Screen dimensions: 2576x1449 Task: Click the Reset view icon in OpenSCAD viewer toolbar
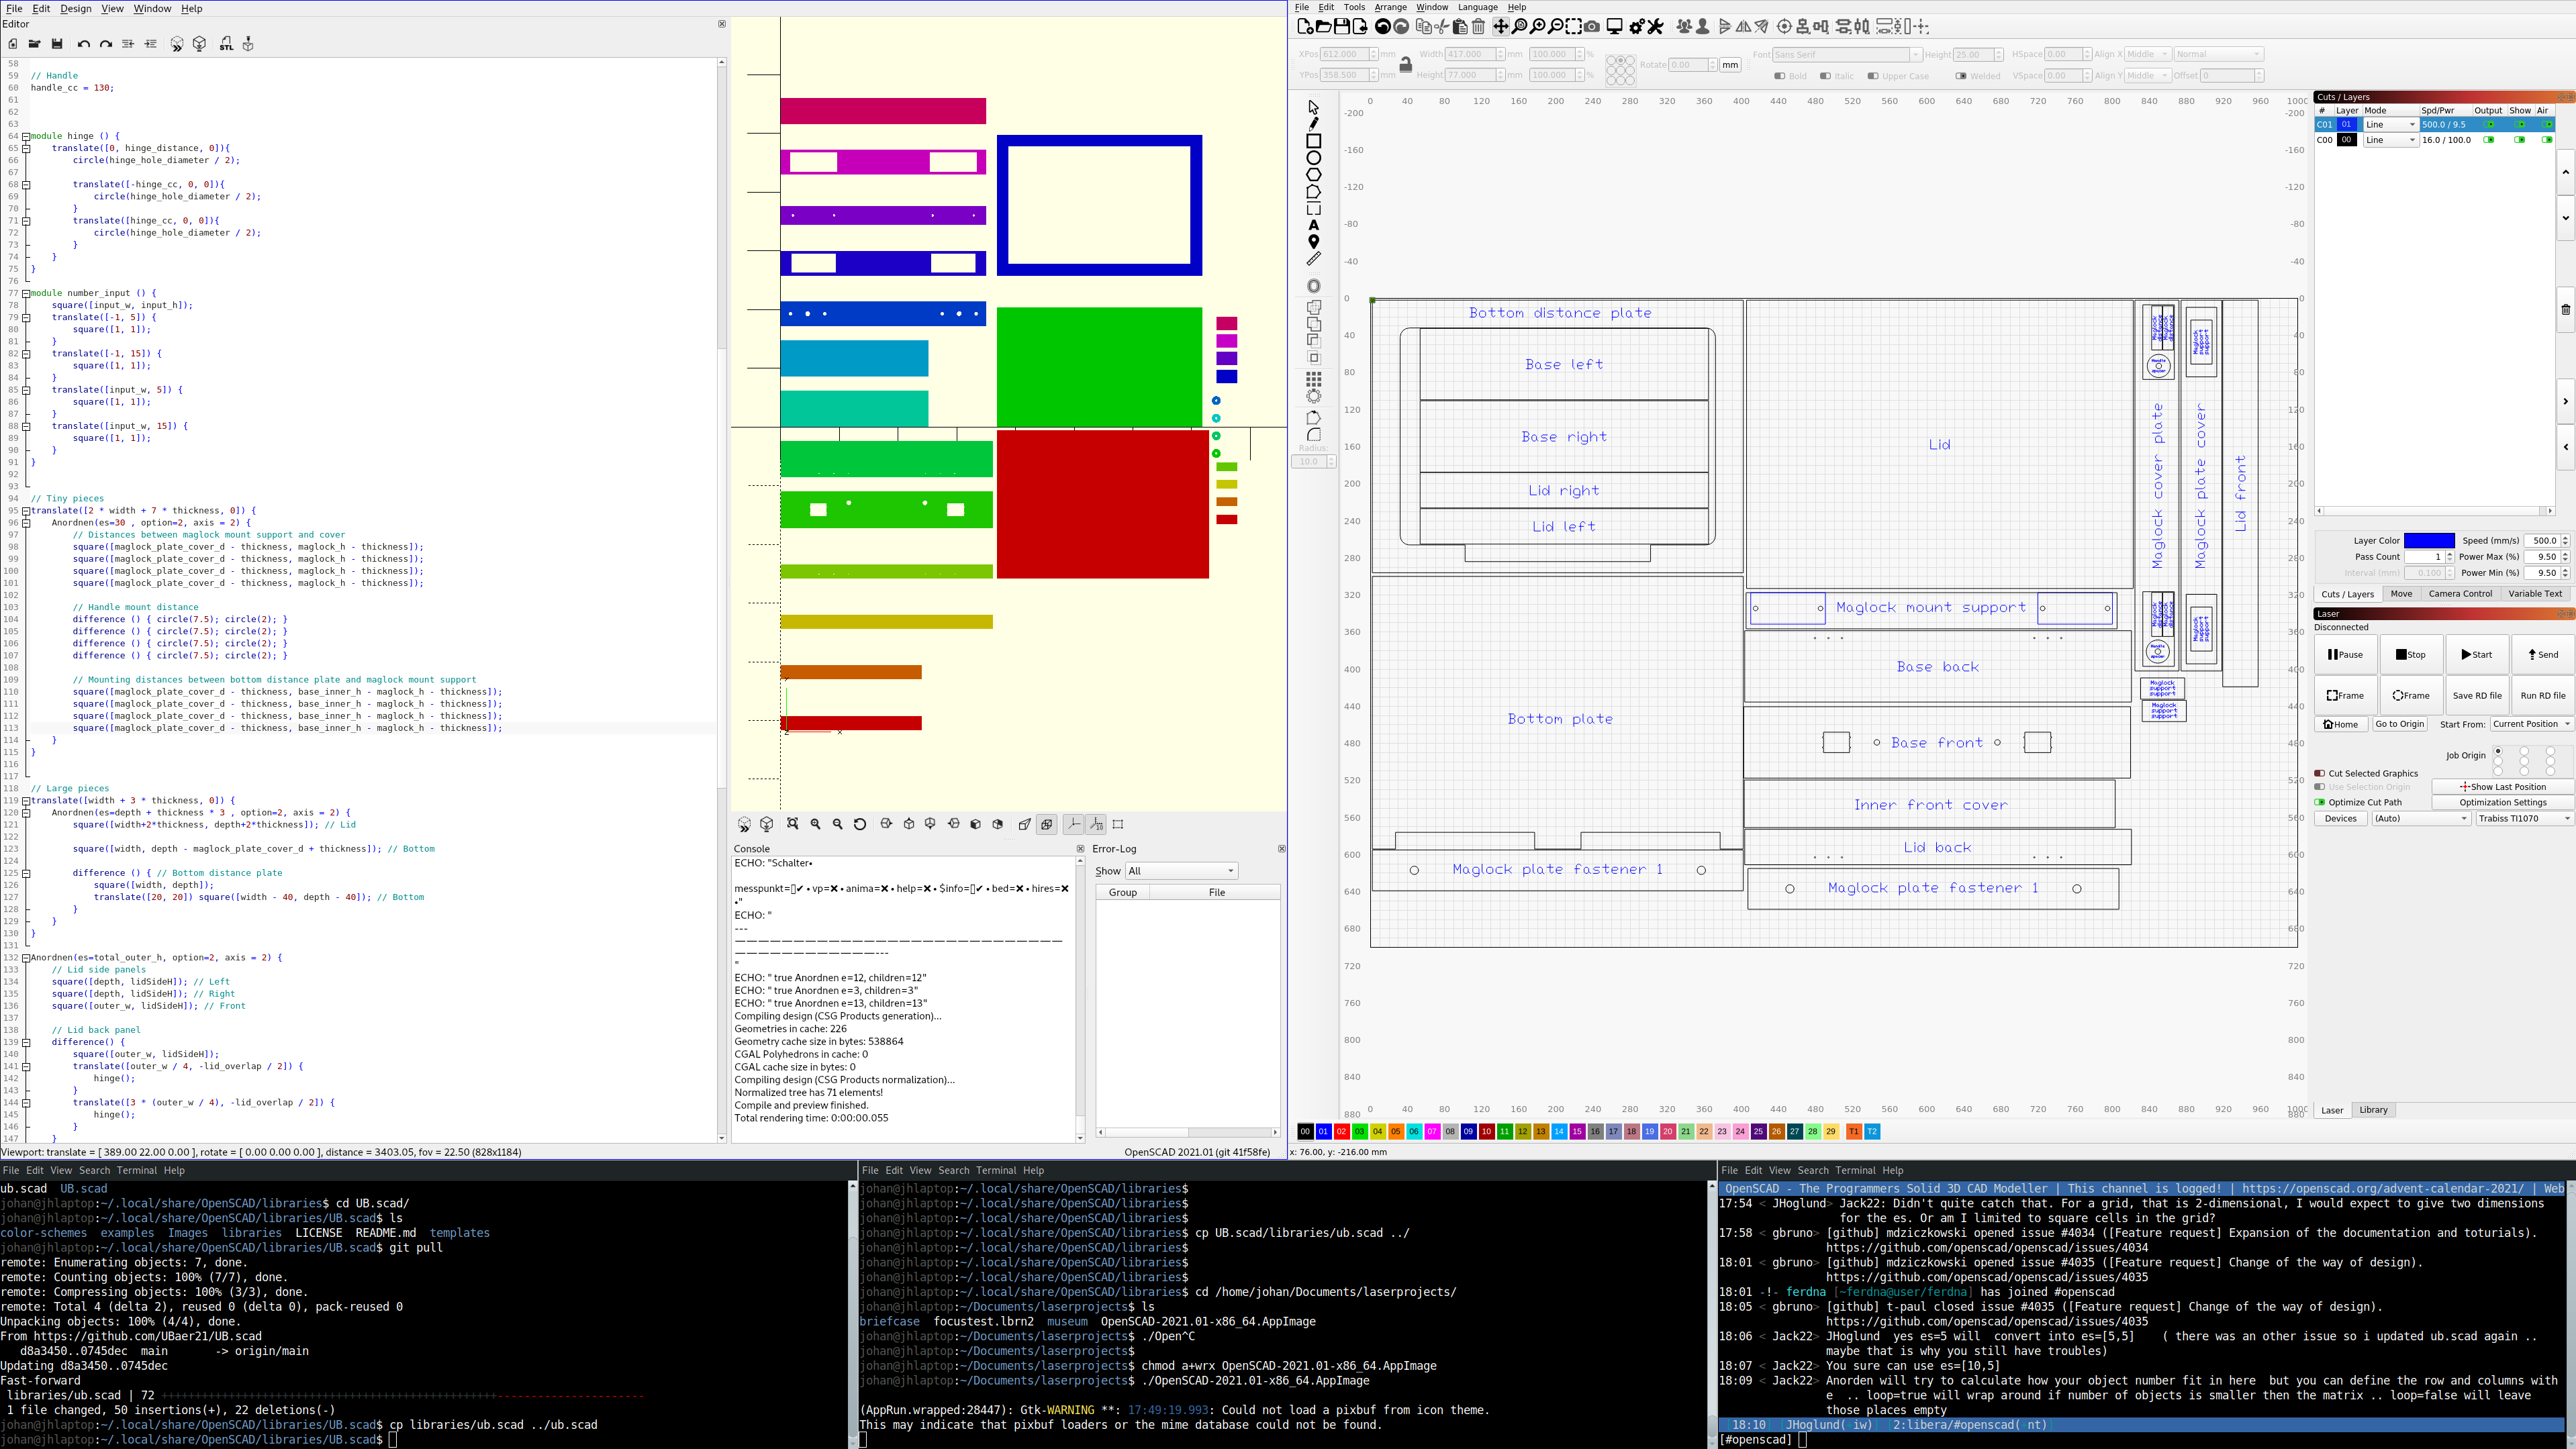click(x=860, y=824)
